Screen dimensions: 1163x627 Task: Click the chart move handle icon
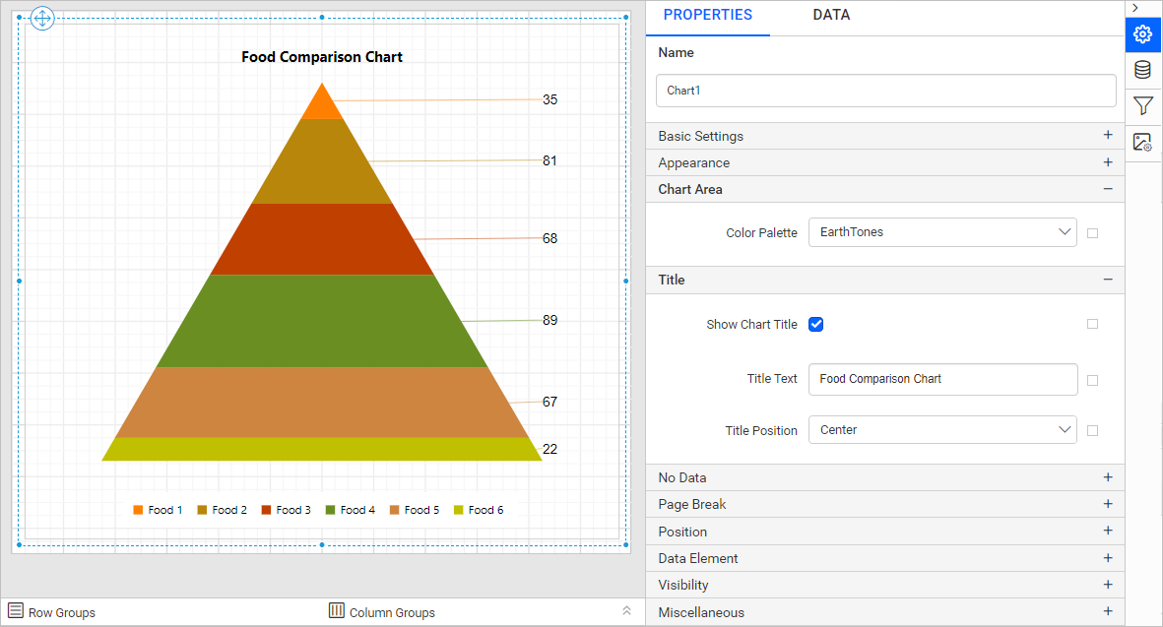42,18
